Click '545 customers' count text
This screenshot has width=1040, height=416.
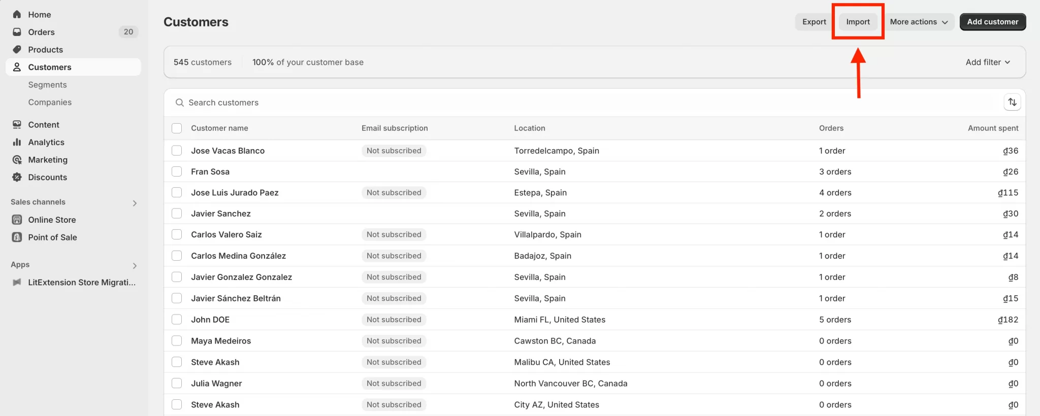[203, 62]
